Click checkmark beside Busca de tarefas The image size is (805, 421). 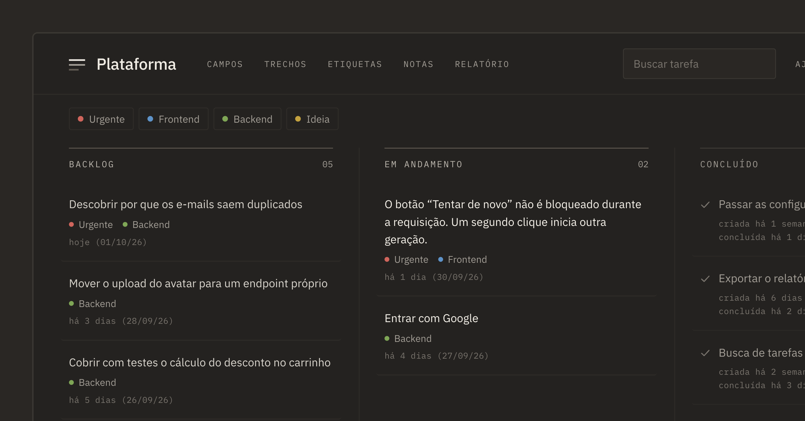705,353
